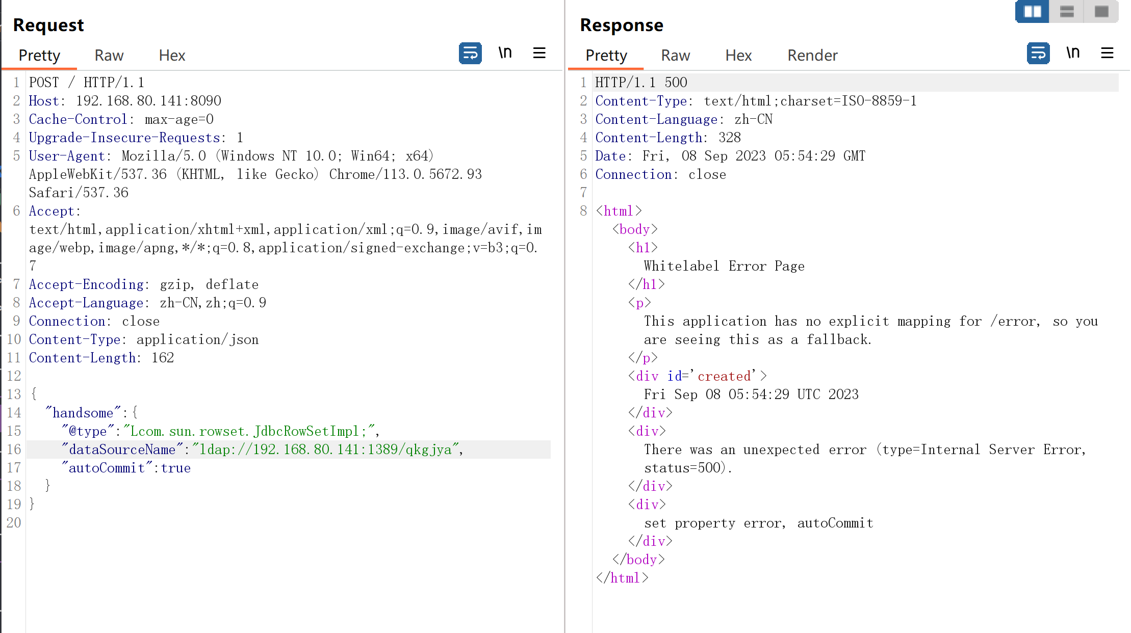Select combined single-pane layout view icon
This screenshot has height=633, width=1131.
click(x=1101, y=12)
